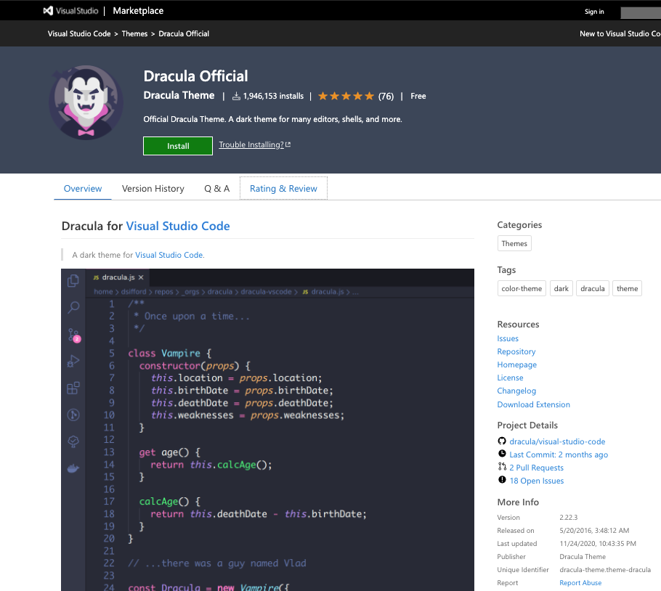Click Explorer files icon in preview sidebar
Image resolution: width=661 pixels, height=591 pixels.
pyautogui.click(x=73, y=280)
